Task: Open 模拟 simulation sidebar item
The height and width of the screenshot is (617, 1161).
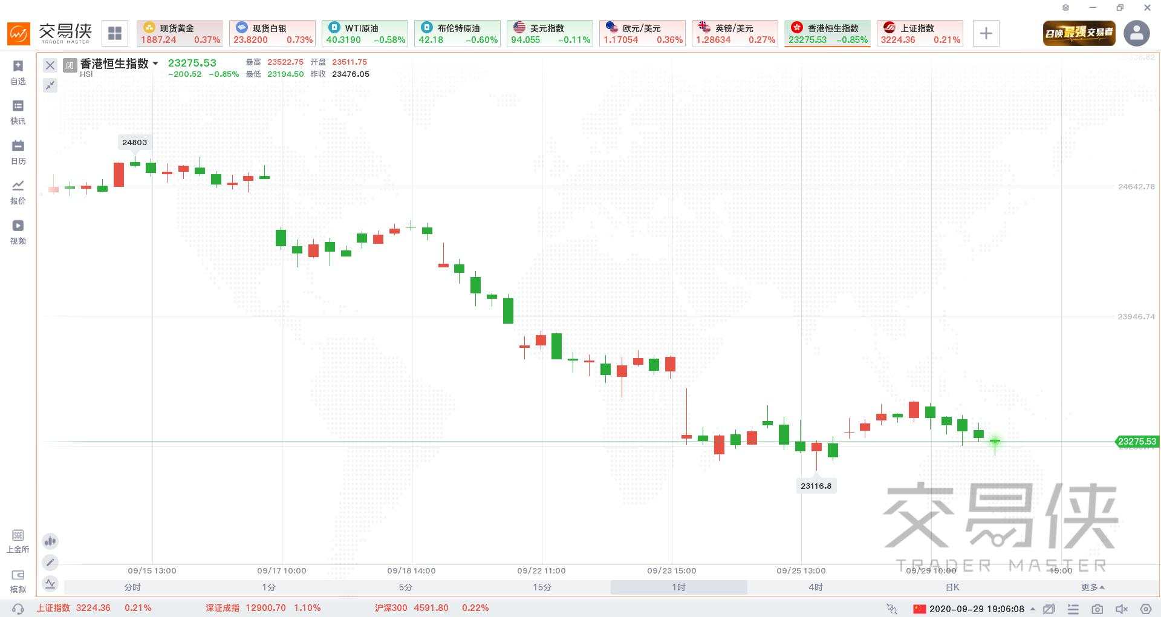Action: click(18, 581)
